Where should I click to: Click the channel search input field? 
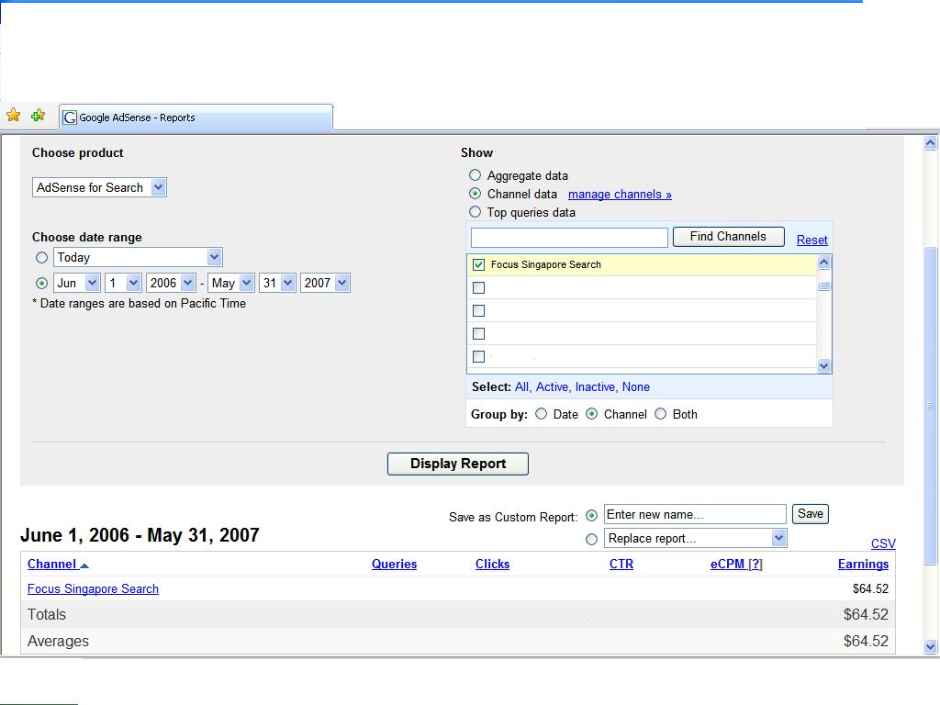point(569,238)
